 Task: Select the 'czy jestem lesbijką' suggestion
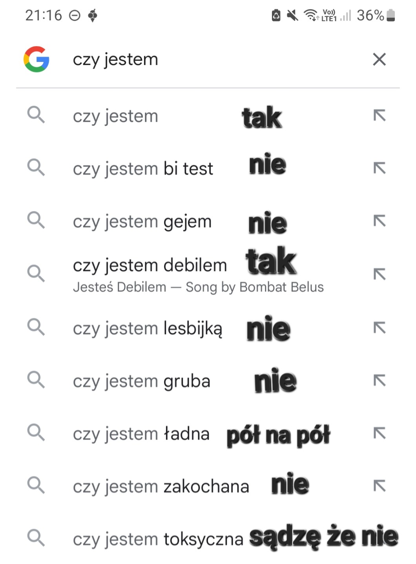[x=148, y=328]
